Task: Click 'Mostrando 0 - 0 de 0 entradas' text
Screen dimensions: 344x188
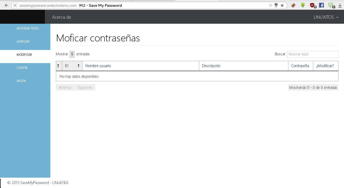Action: point(313,87)
